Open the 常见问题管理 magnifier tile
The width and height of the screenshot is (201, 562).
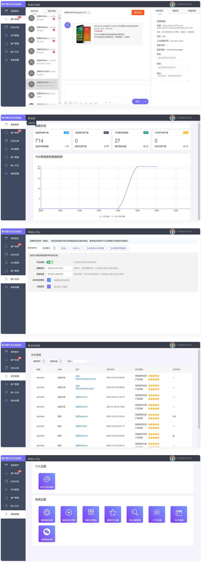[x=135, y=514]
